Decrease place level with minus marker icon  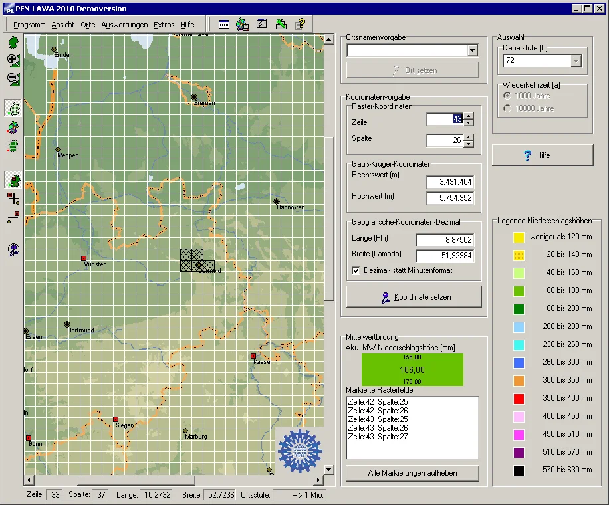[x=13, y=217]
